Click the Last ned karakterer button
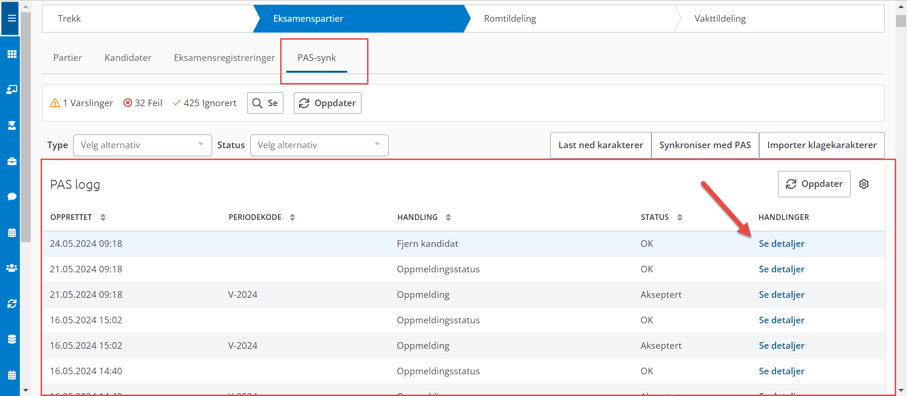Screen dimensions: 907x396 tap(600, 145)
